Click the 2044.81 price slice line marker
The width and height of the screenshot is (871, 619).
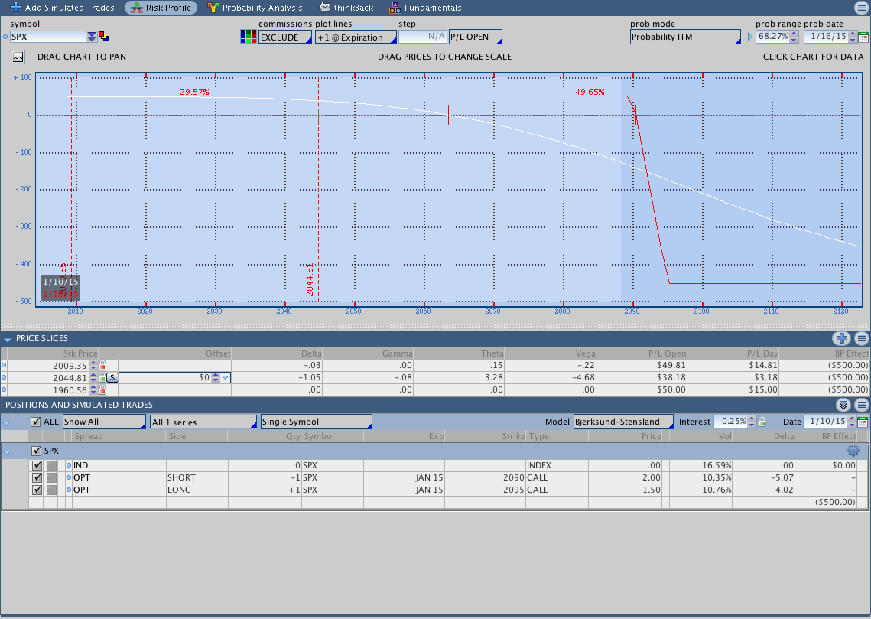tap(310, 279)
